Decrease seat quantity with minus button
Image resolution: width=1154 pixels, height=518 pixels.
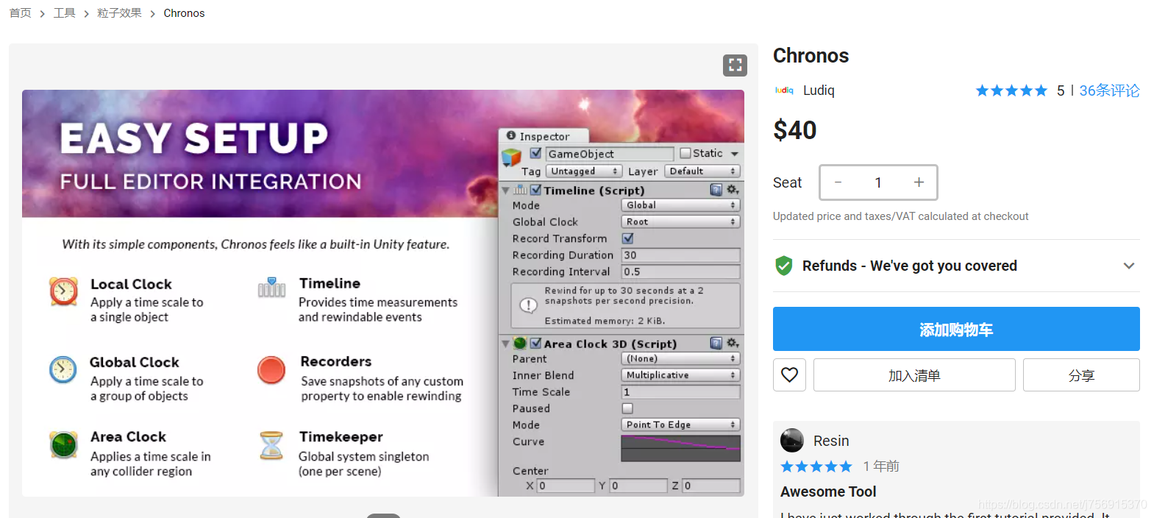tap(838, 182)
